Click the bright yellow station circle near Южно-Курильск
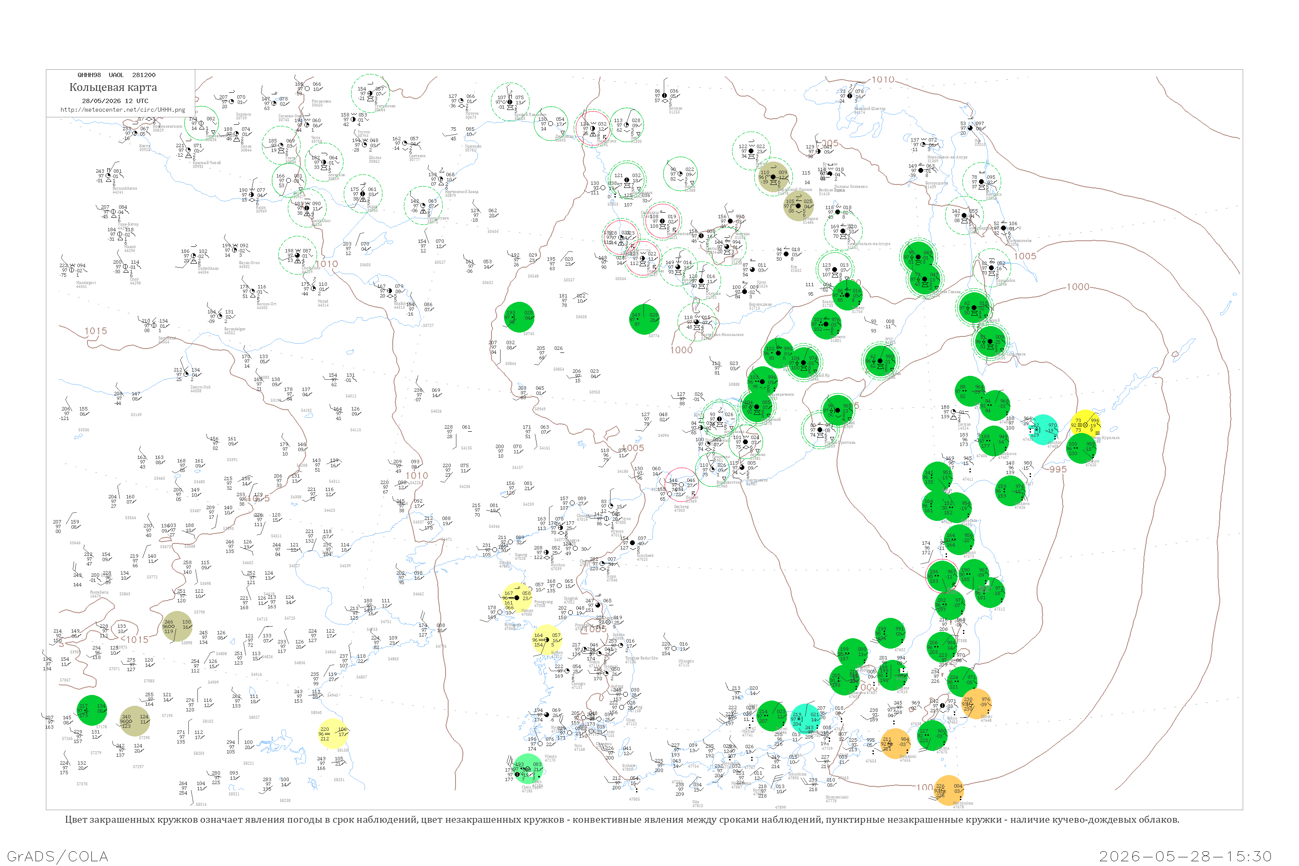 1086,425
